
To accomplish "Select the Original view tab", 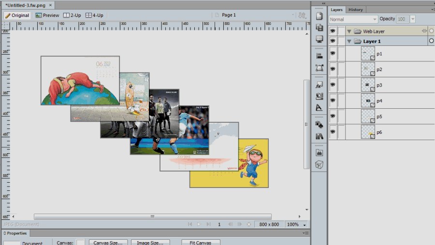I will 17,15.
